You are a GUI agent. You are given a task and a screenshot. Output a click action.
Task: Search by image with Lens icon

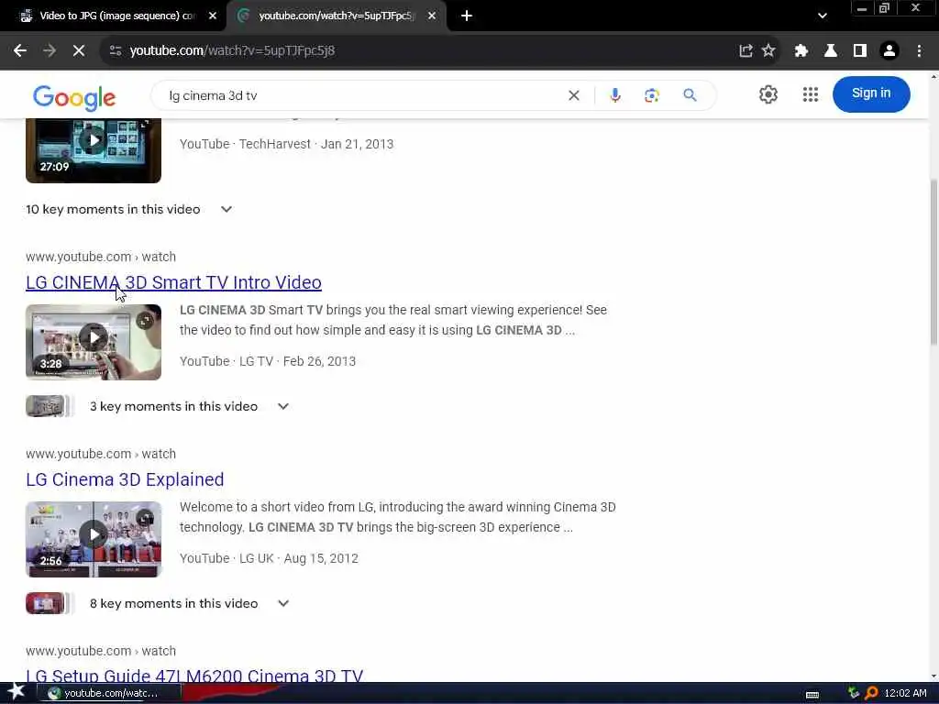coord(652,95)
